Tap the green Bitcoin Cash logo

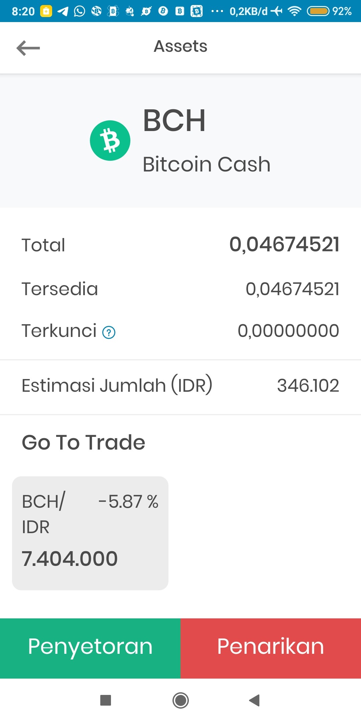pos(110,141)
